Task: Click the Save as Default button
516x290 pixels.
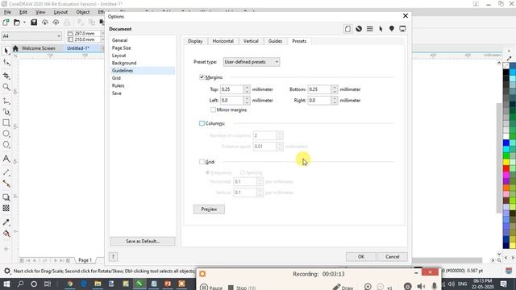Action: tap(143, 241)
